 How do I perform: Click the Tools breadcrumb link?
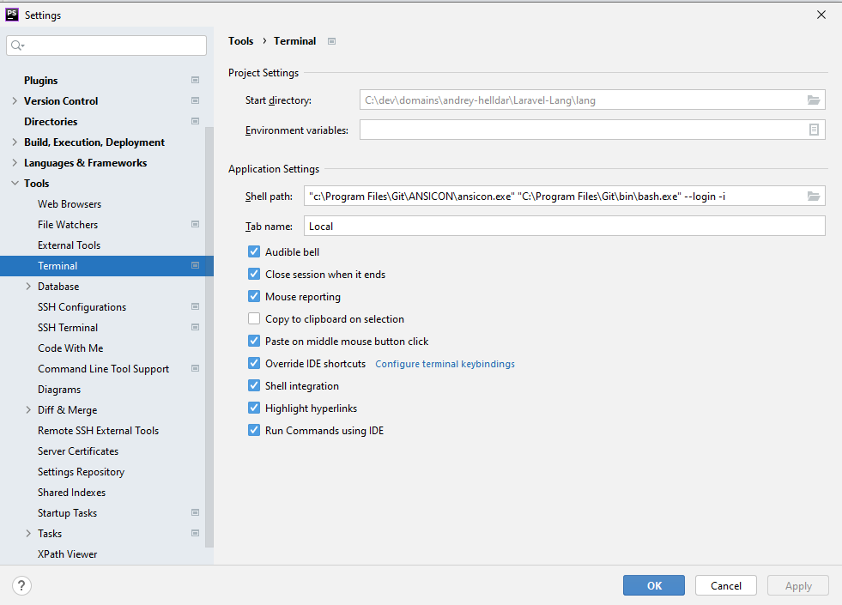240,40
